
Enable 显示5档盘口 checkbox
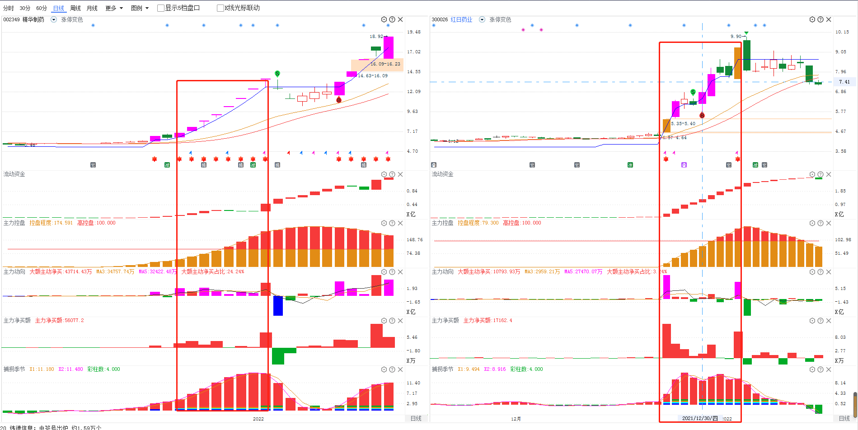161,8
